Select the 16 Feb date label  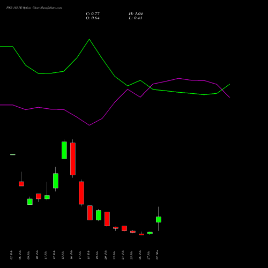pyautogui.click(x=71, y=255)
